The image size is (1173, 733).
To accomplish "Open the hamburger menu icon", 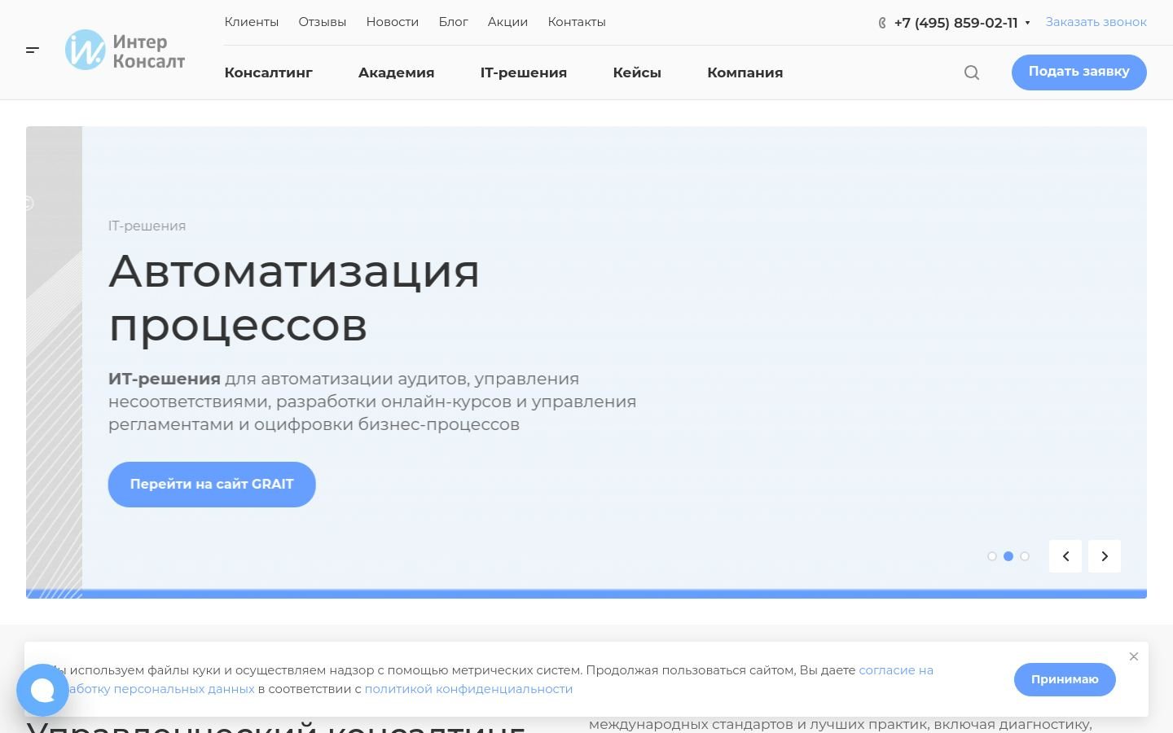I will point(33,50).
